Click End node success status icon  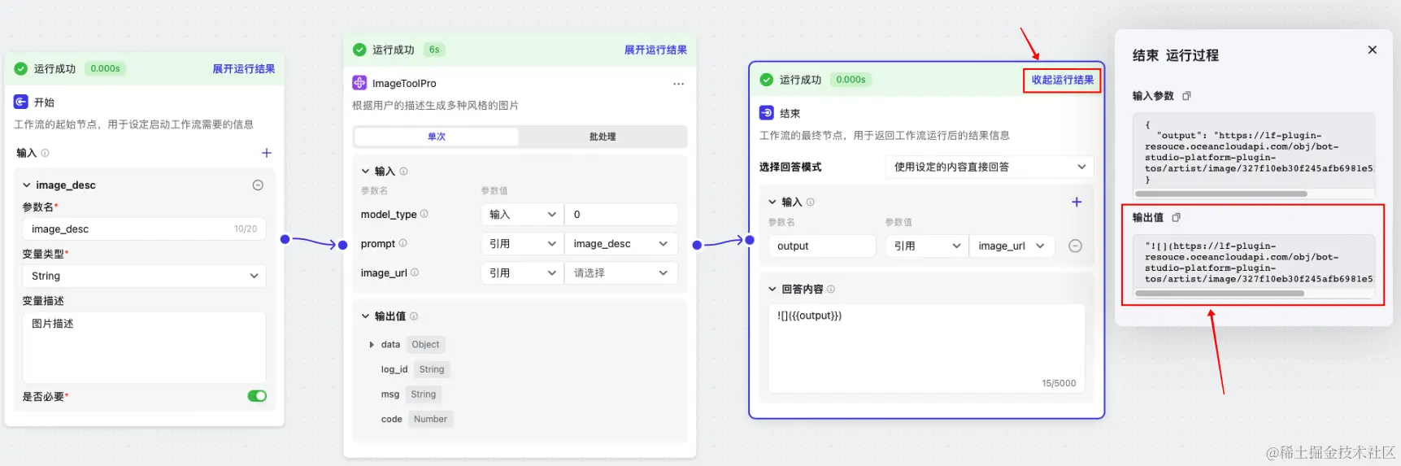coord(766,80)
